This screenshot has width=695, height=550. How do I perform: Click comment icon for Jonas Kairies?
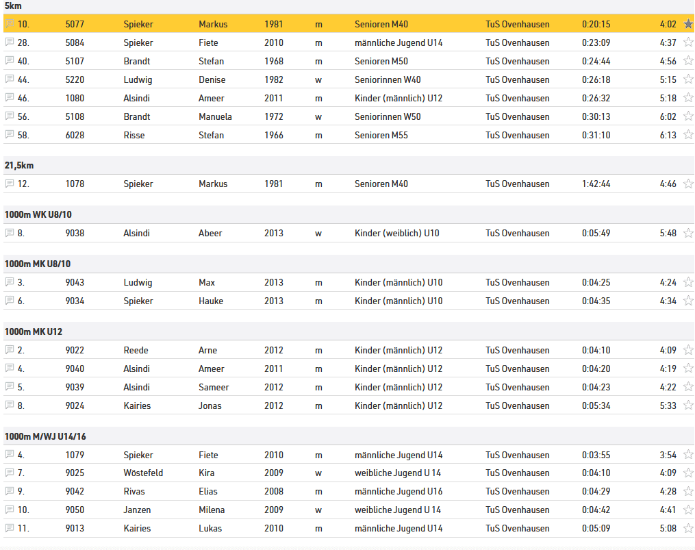click(x=10, y=405)
